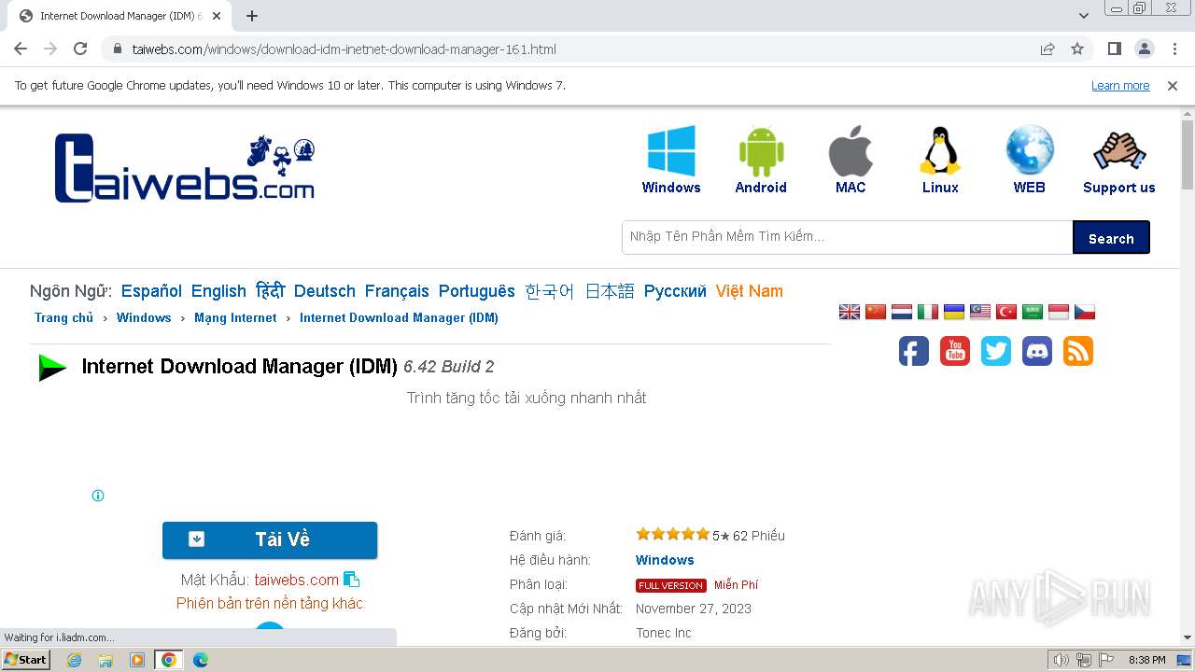
Task: Switch language to English
Action: pyautogui.click(x=218, y=291)
